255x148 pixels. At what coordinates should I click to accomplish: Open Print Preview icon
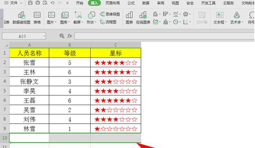[45, 3]
